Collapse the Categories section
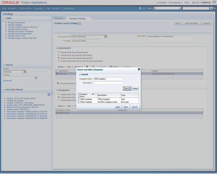 (x=57, y=90)
